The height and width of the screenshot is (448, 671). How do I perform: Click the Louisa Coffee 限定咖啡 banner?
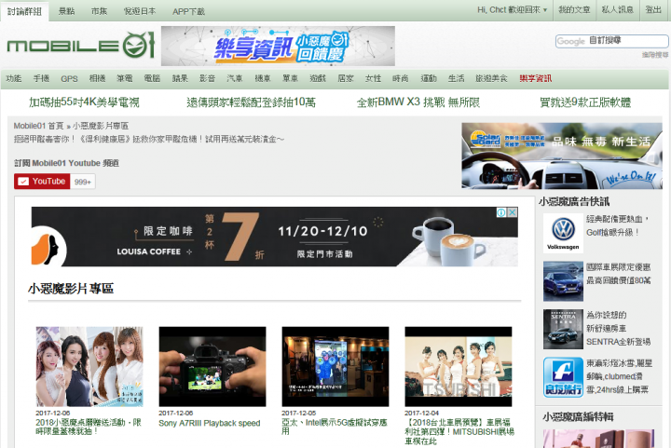[x=274, y=237]
